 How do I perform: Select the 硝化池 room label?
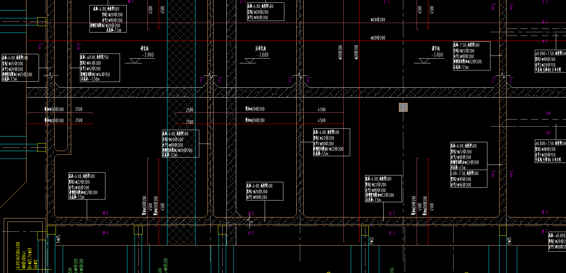[145, 48]
